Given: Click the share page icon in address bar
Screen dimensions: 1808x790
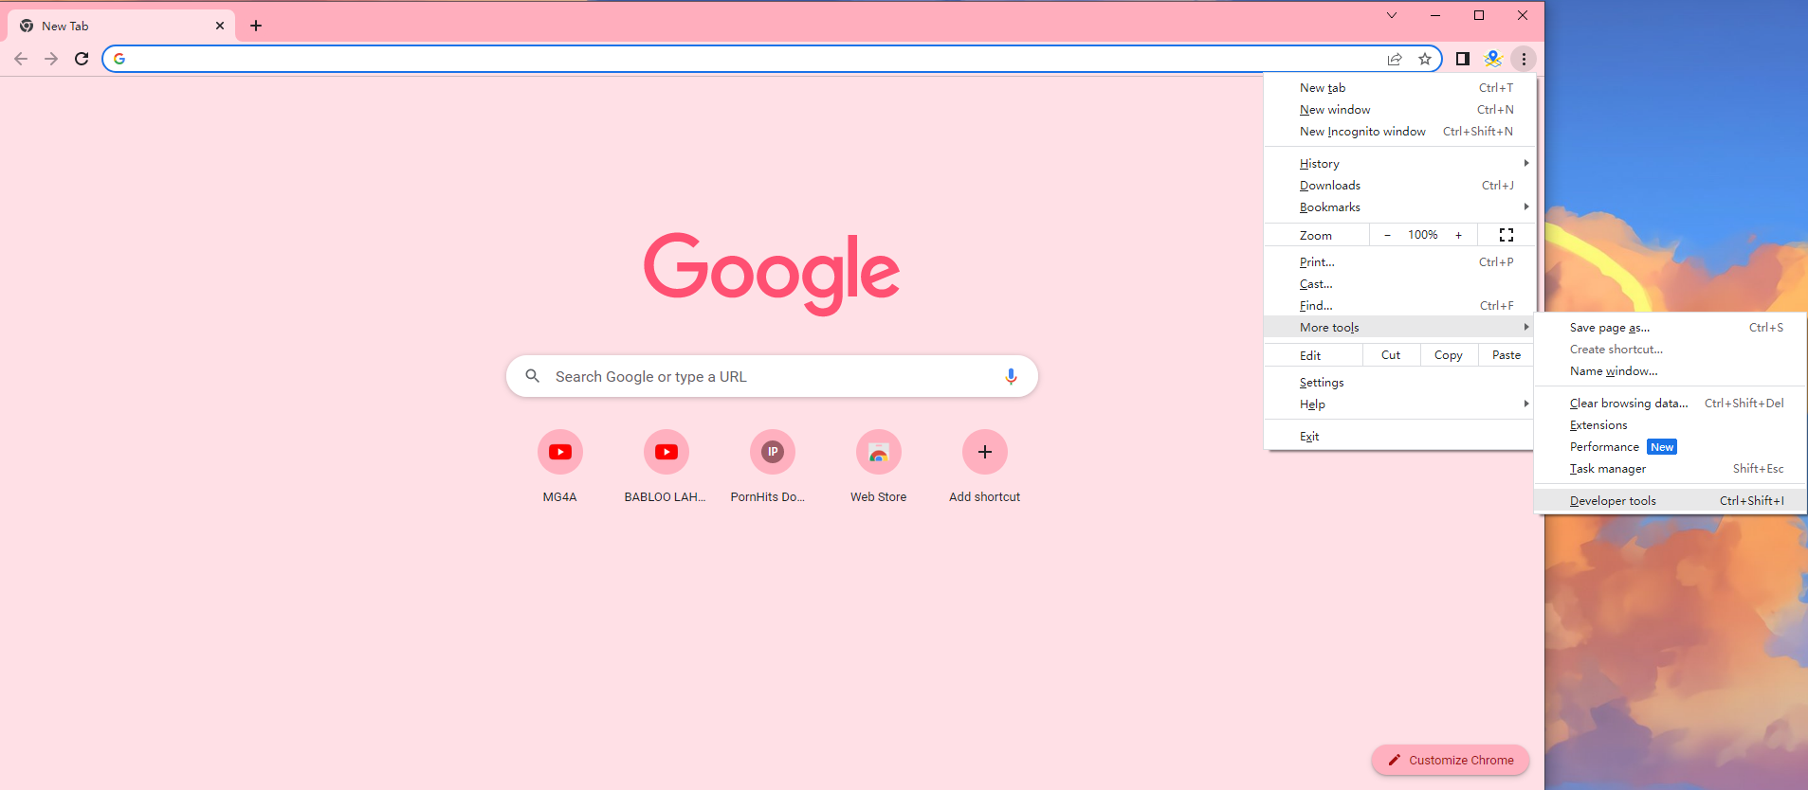Looking at the screenshot, I should click(1395, 59).
